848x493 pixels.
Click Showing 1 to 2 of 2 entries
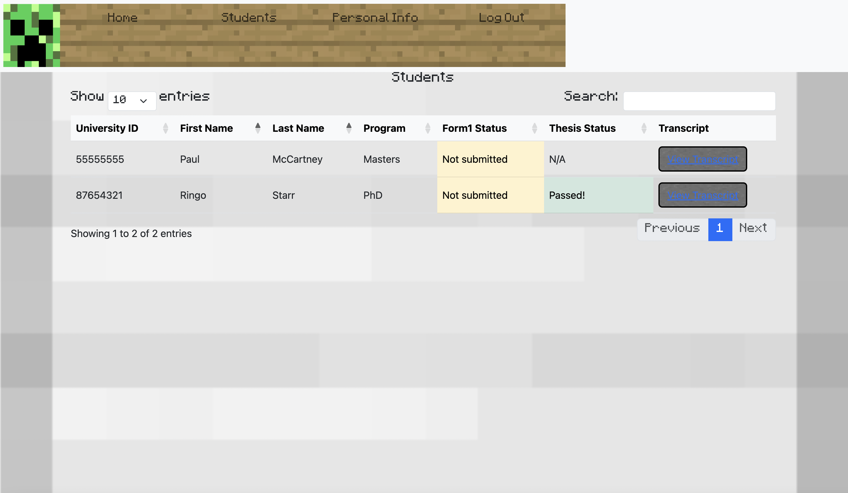pos(131,233)
